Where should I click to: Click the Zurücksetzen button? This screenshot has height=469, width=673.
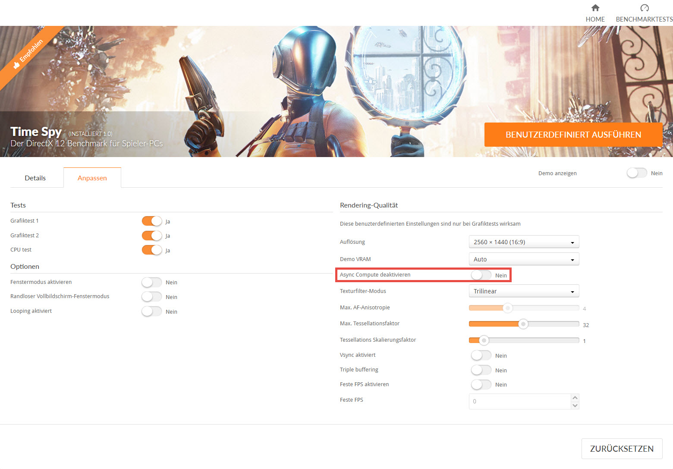[x=622, y=449]
